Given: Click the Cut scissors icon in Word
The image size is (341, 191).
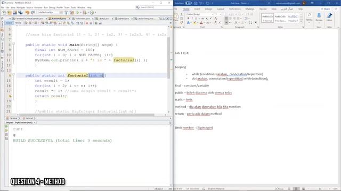Looking at the screenshot, I should [182, 14].
